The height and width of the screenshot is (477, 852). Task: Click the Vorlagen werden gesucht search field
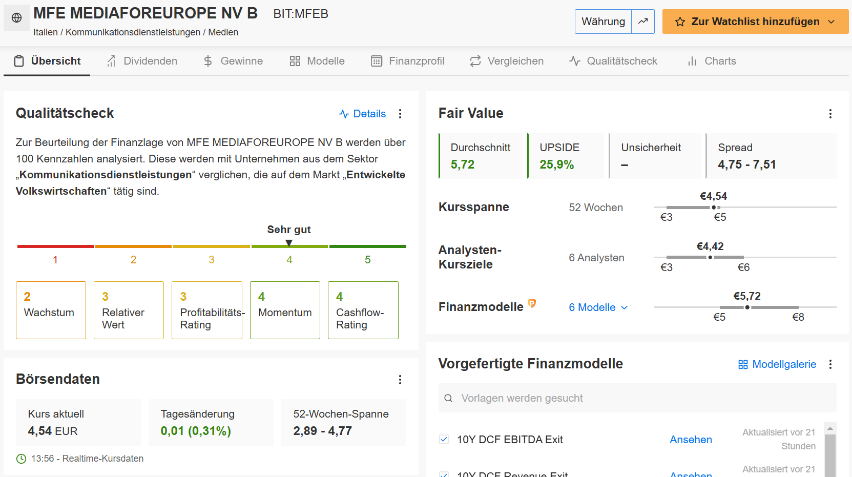(x=637, y=398)
